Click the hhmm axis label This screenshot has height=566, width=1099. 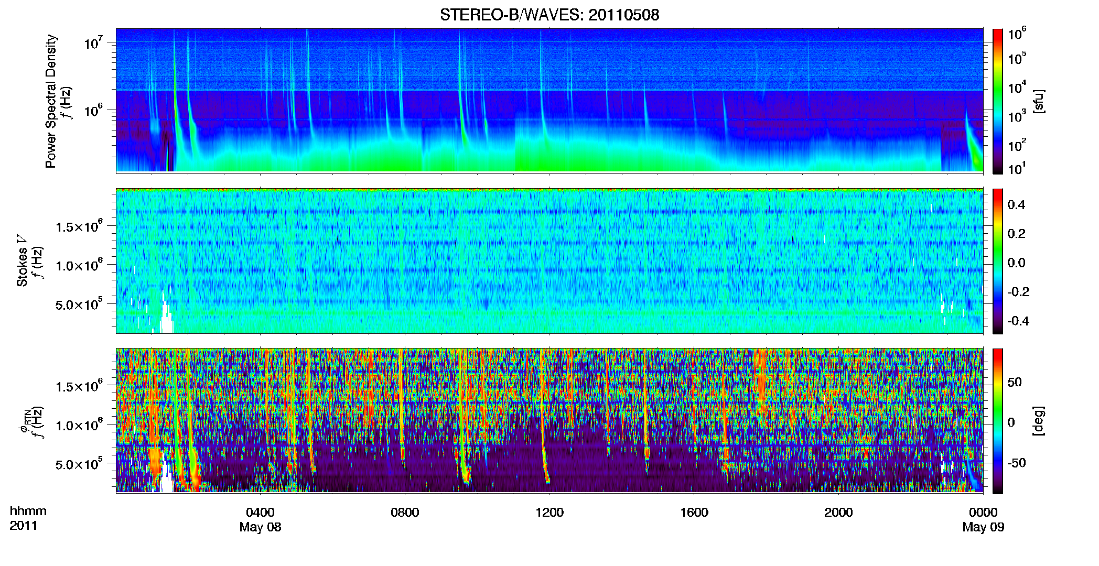tap(28, 511)
